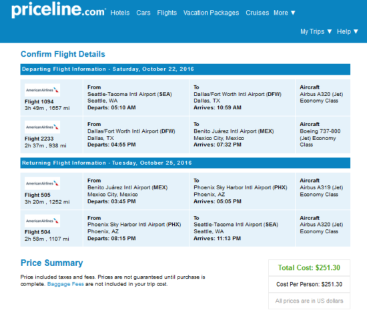Navigate to Cruises
This screenshot has width=367, height=312.
tap(257, 13)
